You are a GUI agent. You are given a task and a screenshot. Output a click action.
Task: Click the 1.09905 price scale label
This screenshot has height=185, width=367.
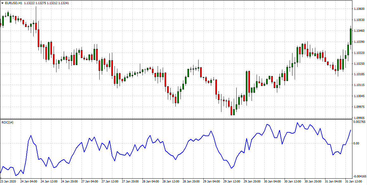click(359, 117)
